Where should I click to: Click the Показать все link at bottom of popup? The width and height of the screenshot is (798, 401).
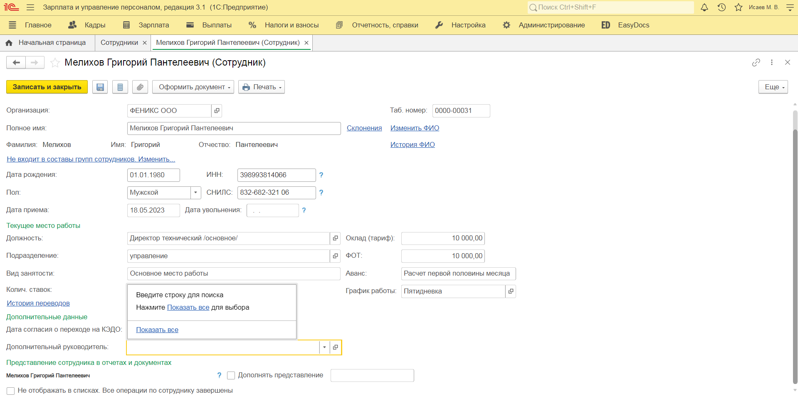pyautogui.click(x=157, y=330)
